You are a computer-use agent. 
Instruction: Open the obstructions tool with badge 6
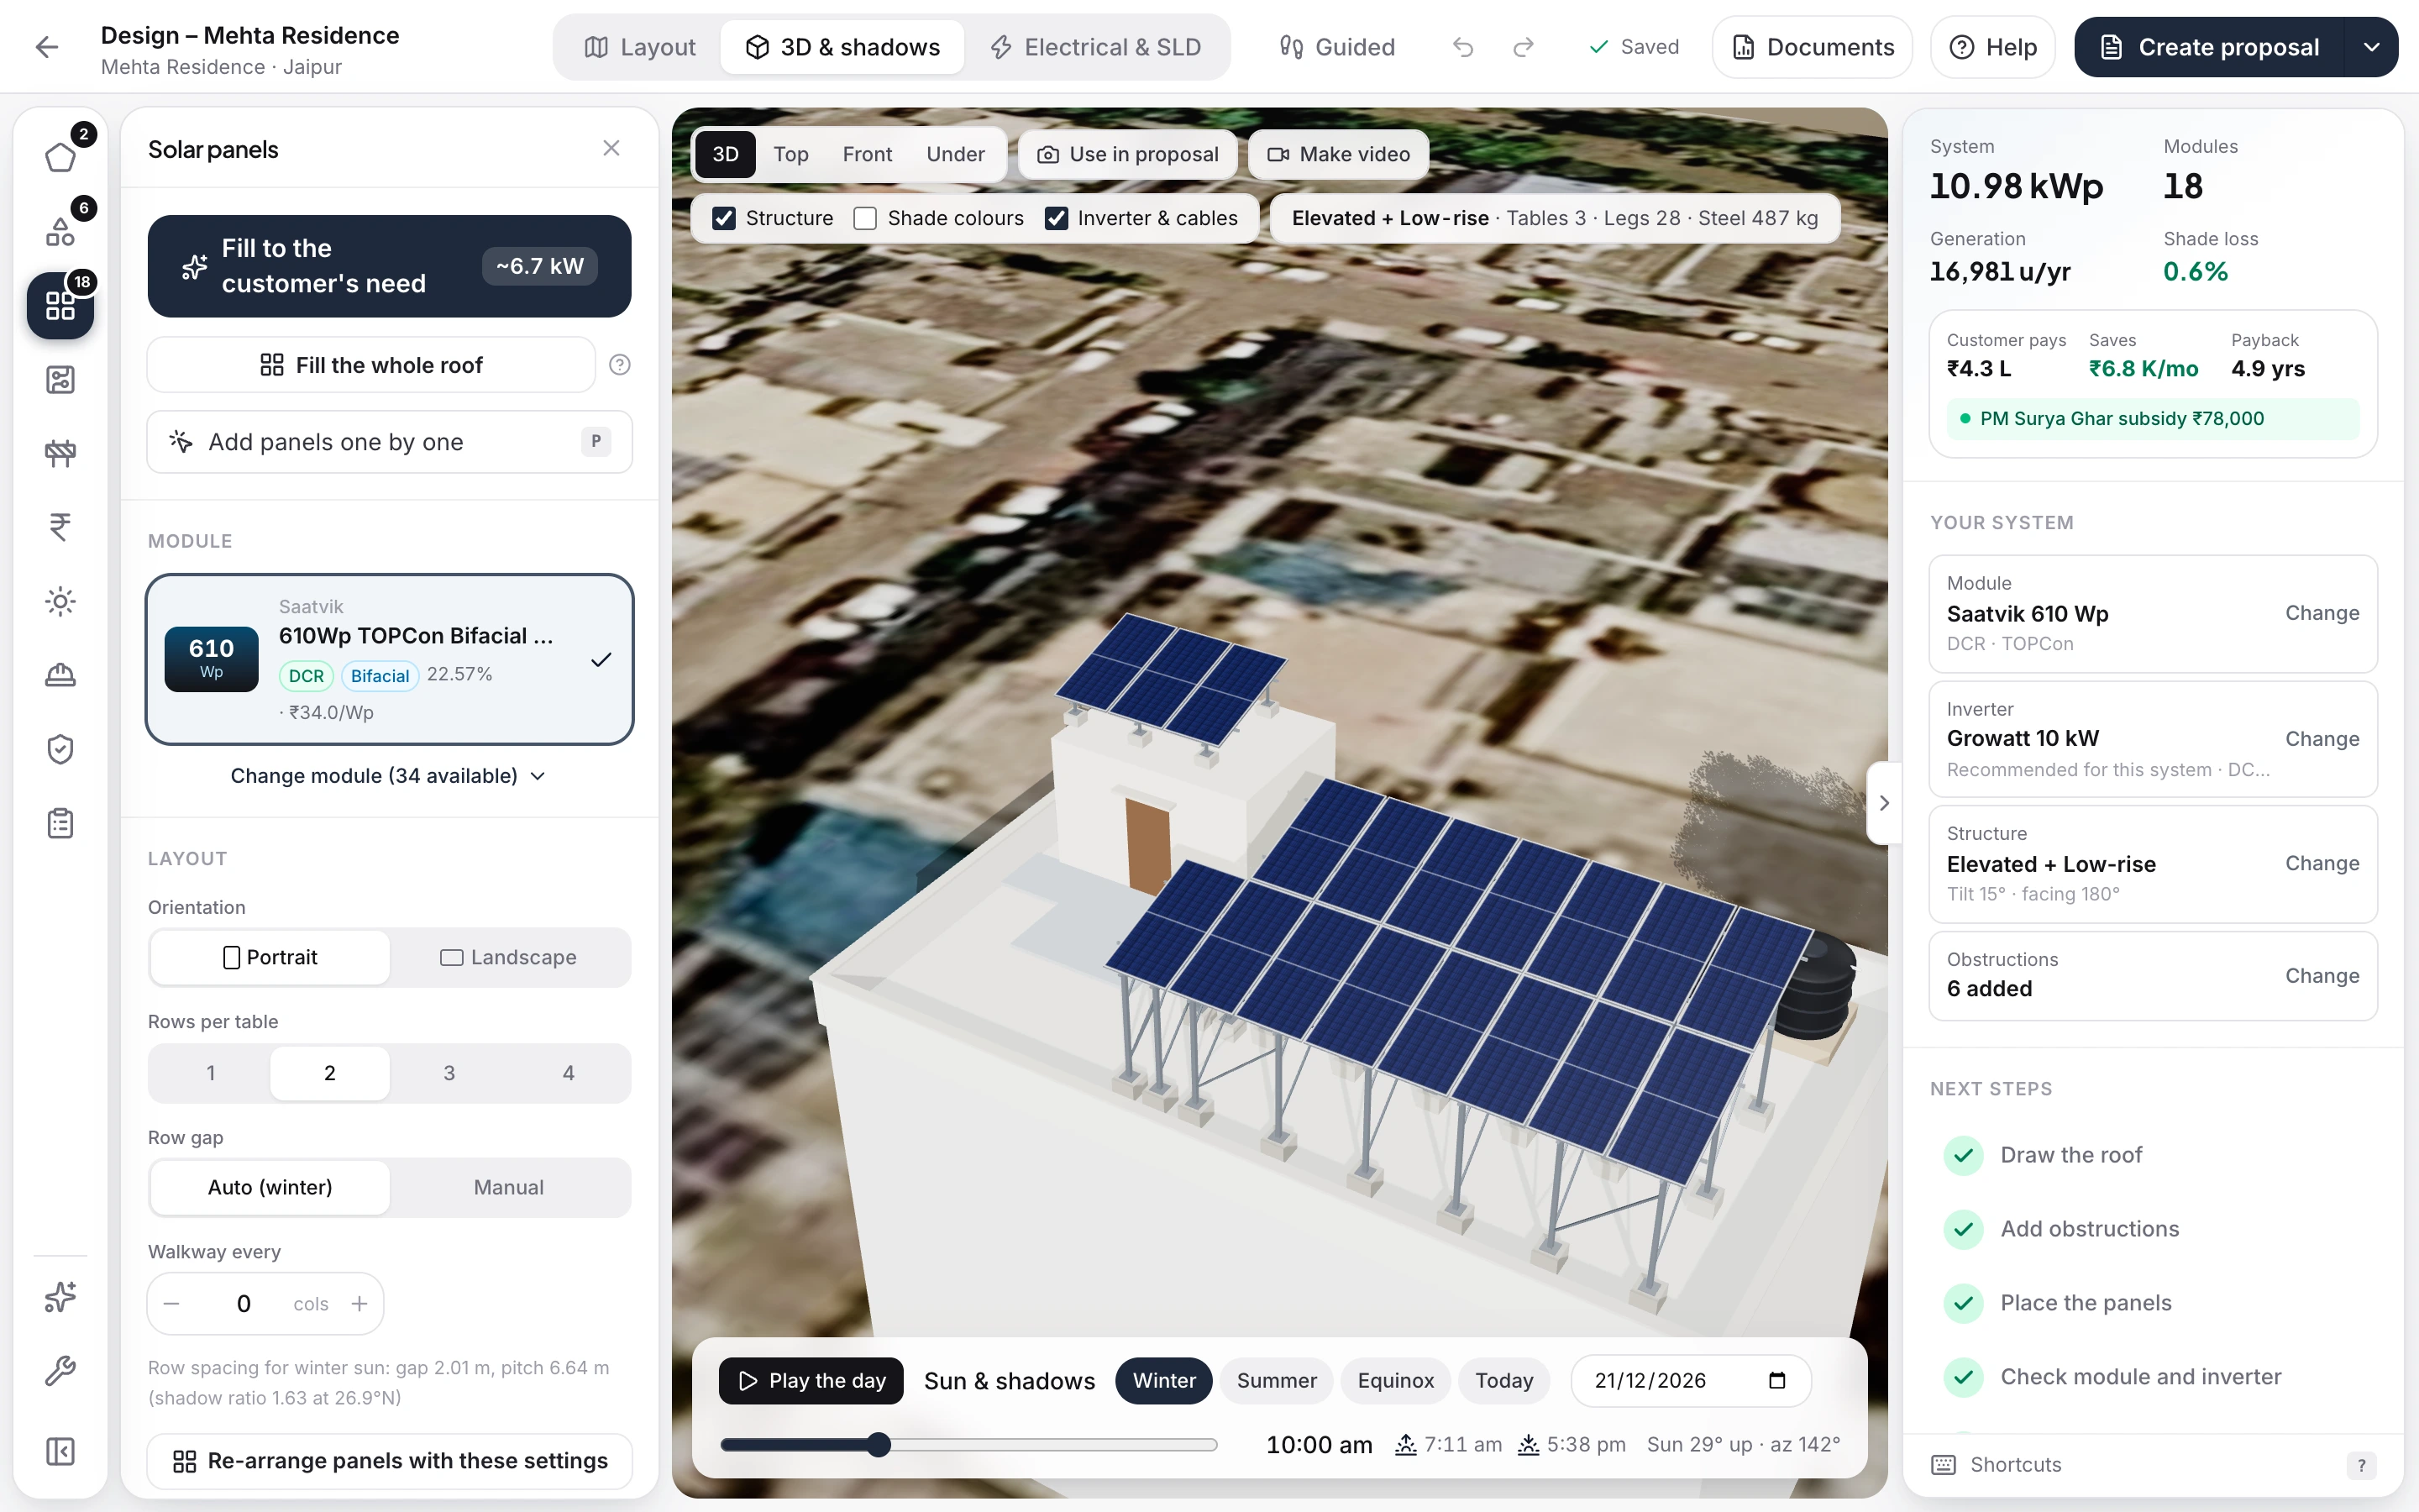point(61,231)
